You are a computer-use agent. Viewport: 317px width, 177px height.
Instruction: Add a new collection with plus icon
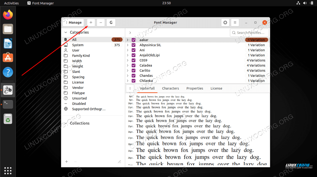coord(67,162)
